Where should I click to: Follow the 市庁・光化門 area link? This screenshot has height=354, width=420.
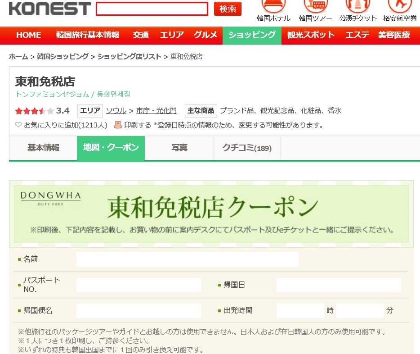tap(156, 111)
